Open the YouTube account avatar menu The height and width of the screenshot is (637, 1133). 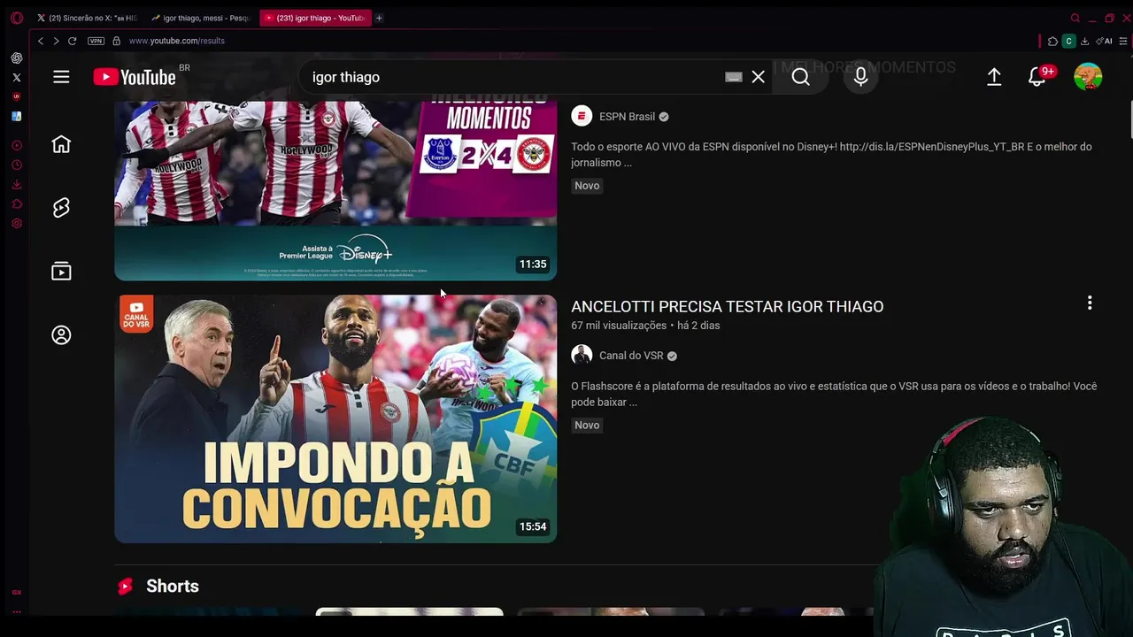tap(1088, 77)
